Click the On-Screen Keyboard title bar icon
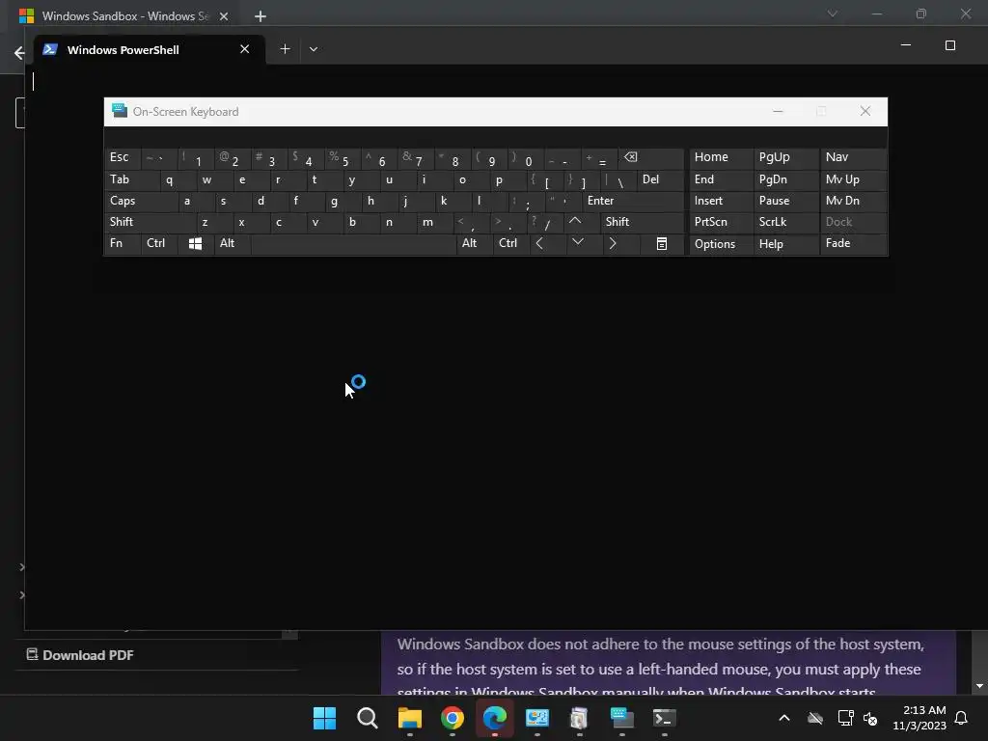 119,111
